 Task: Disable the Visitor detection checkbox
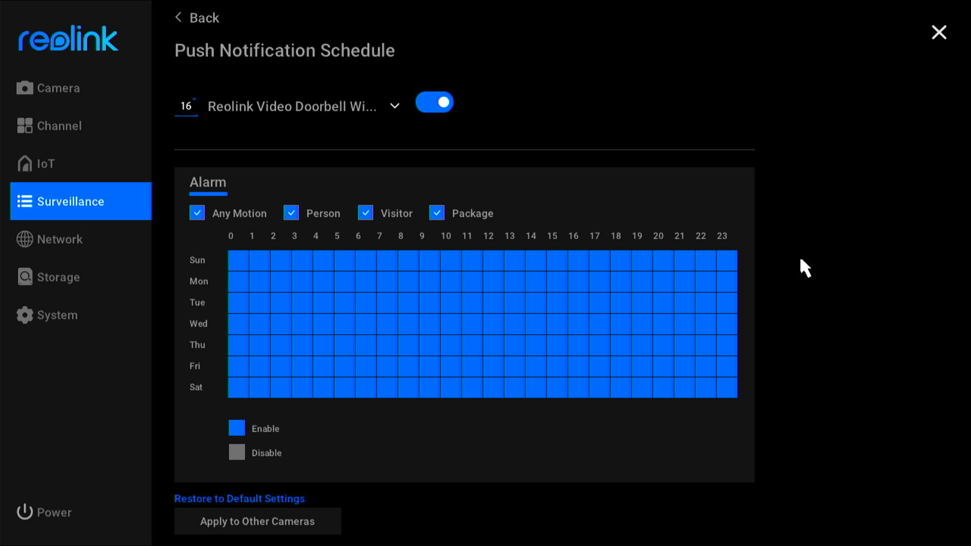tap(366, 213)
